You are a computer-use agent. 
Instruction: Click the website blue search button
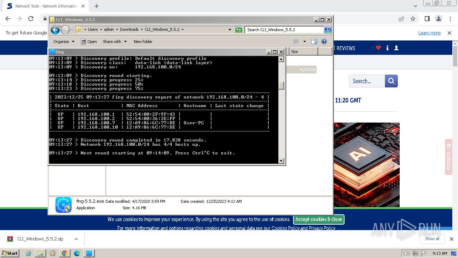[391, 81]
